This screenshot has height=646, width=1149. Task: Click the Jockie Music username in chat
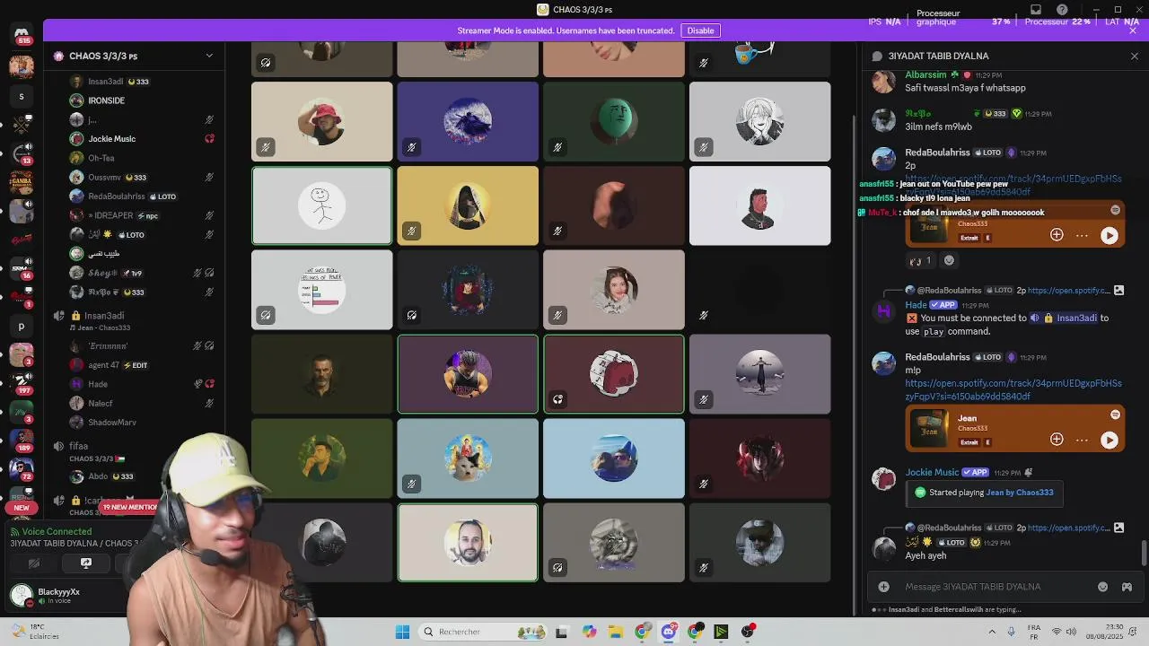tap(932, 473)
